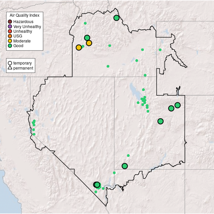Image resolution: width=214 pixels, height=214 pixels.
Task: Select the easternmost large green marker
Action: pyautogui.click(x=178, y=105)
